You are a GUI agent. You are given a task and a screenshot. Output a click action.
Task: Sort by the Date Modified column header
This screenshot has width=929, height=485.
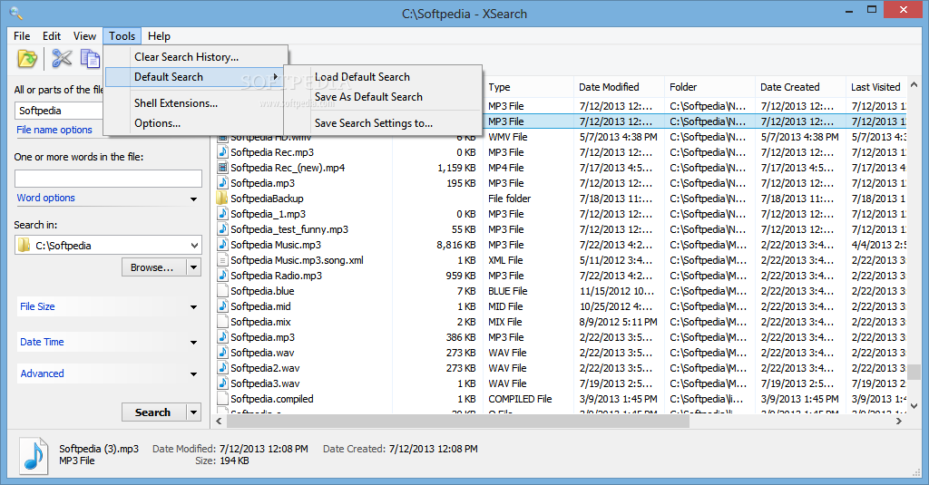coord(619,87)
